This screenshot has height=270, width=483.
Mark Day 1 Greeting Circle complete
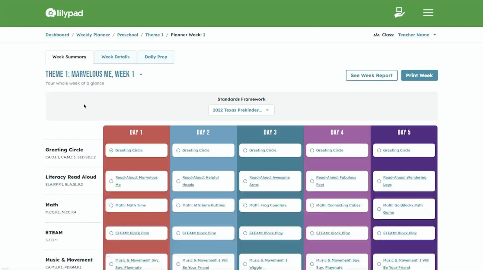click(x=111, y=150)
